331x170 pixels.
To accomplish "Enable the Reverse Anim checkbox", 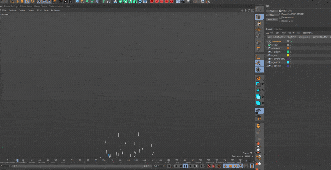I will pos(280,18).
